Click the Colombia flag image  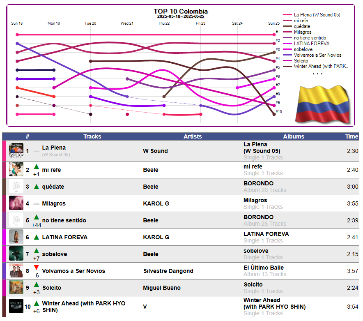pyautogui.click(x=323, y=104)
